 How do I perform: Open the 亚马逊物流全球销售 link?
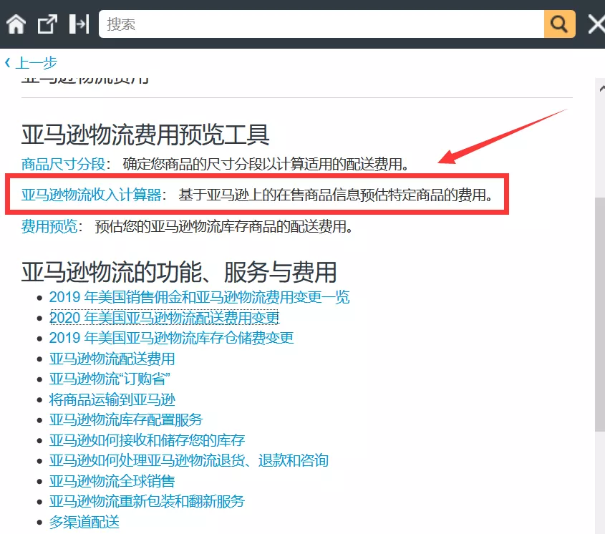click(112, 481)
